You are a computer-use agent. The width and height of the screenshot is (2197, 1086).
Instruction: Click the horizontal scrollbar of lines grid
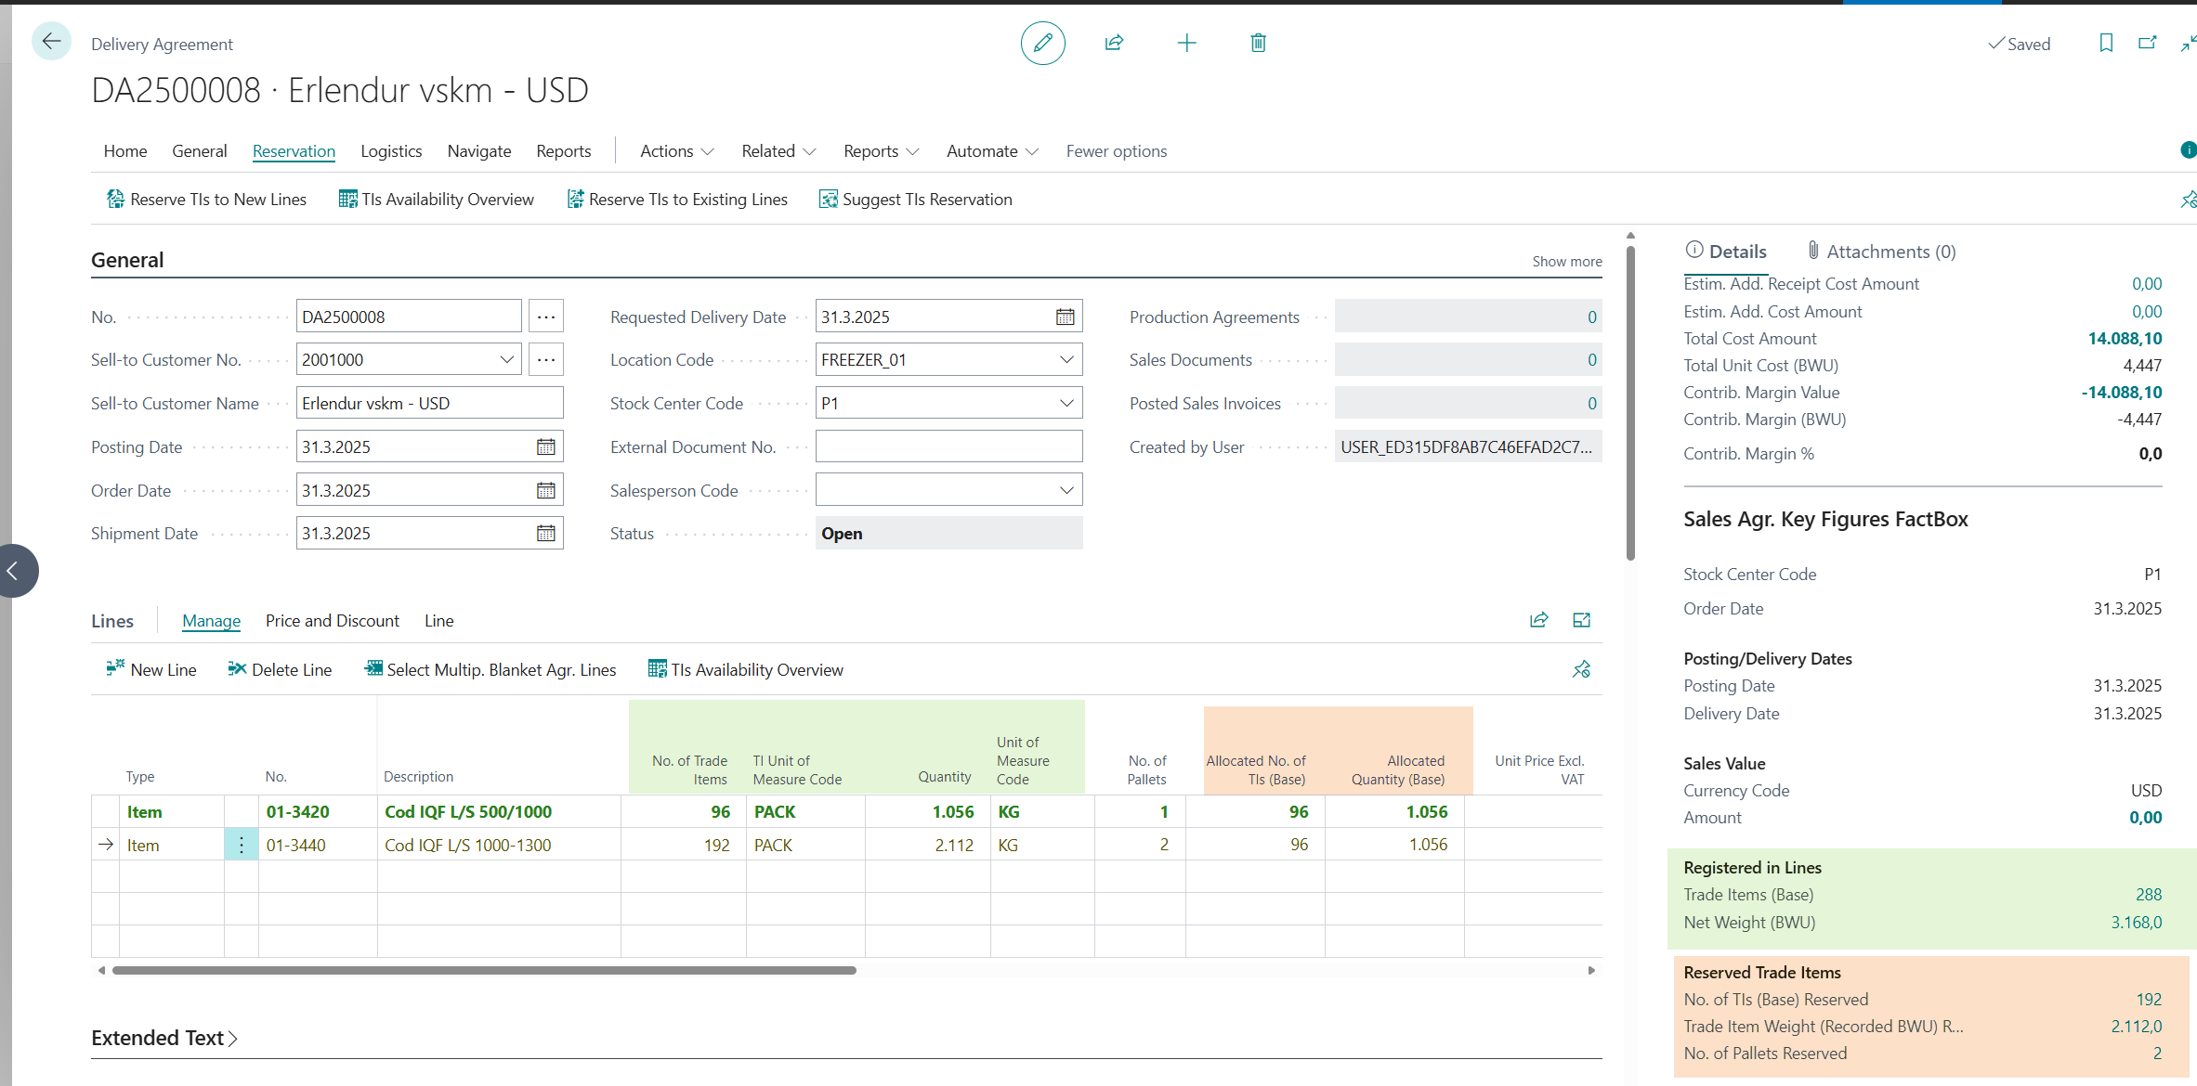click(483, 970)
